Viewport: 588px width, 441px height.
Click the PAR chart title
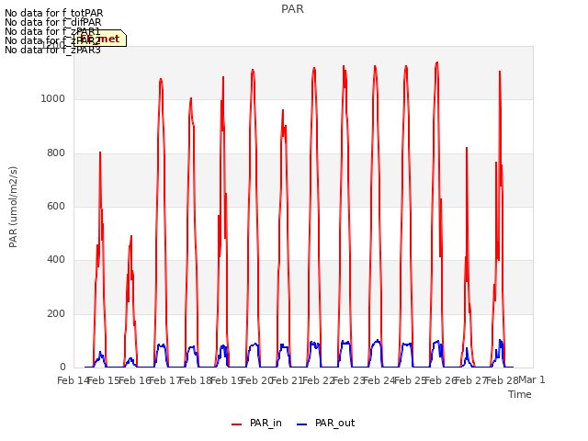pyautogui.click(x=292, y=9)
